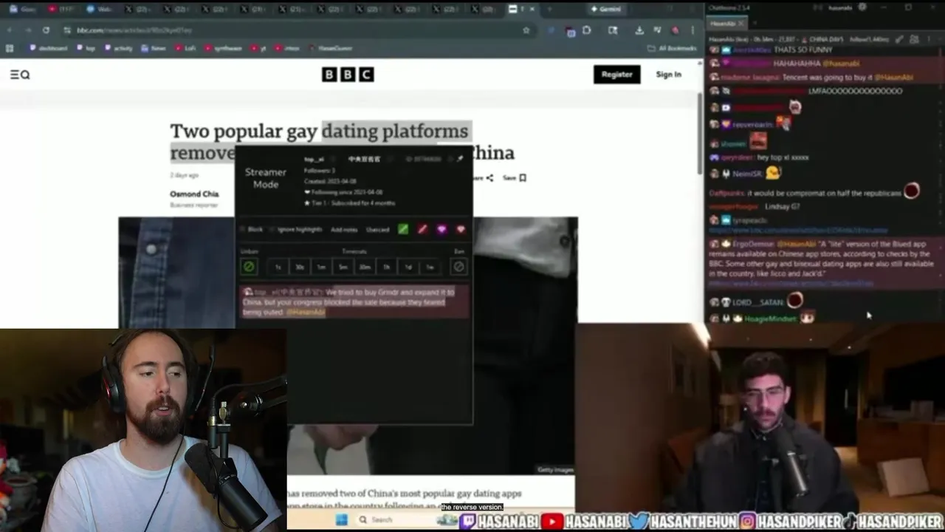Click the pink heart icon in user card

[461, 229]
